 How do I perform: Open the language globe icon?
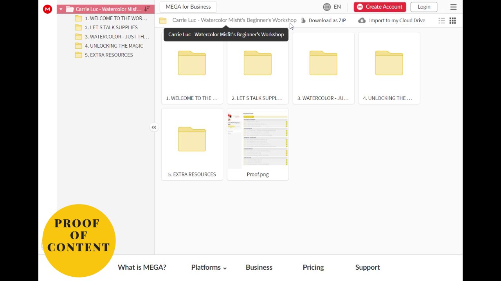[327, 7]
